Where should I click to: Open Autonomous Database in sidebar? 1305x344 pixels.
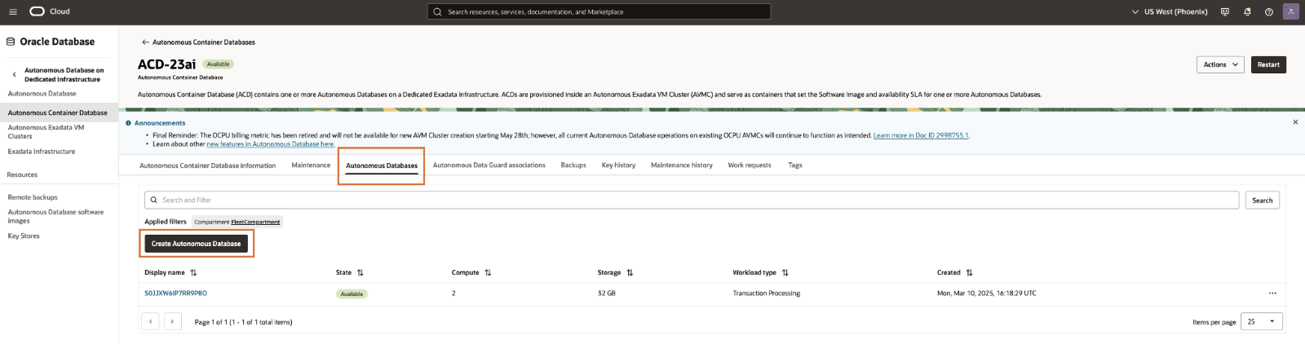[42, 94]
